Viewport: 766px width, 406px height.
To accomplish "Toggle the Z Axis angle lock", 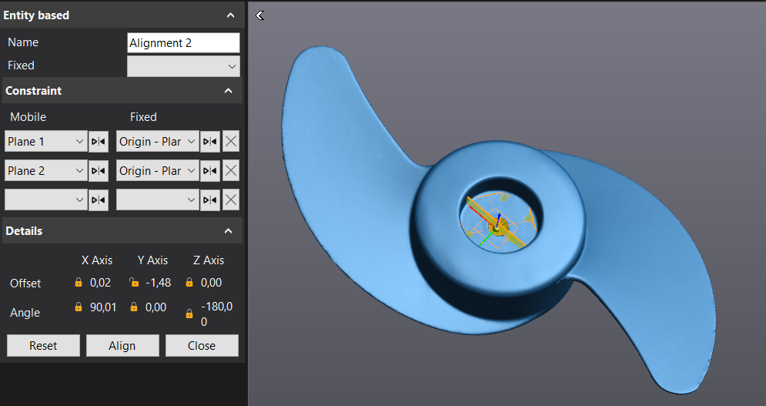I will click(189, 314).
